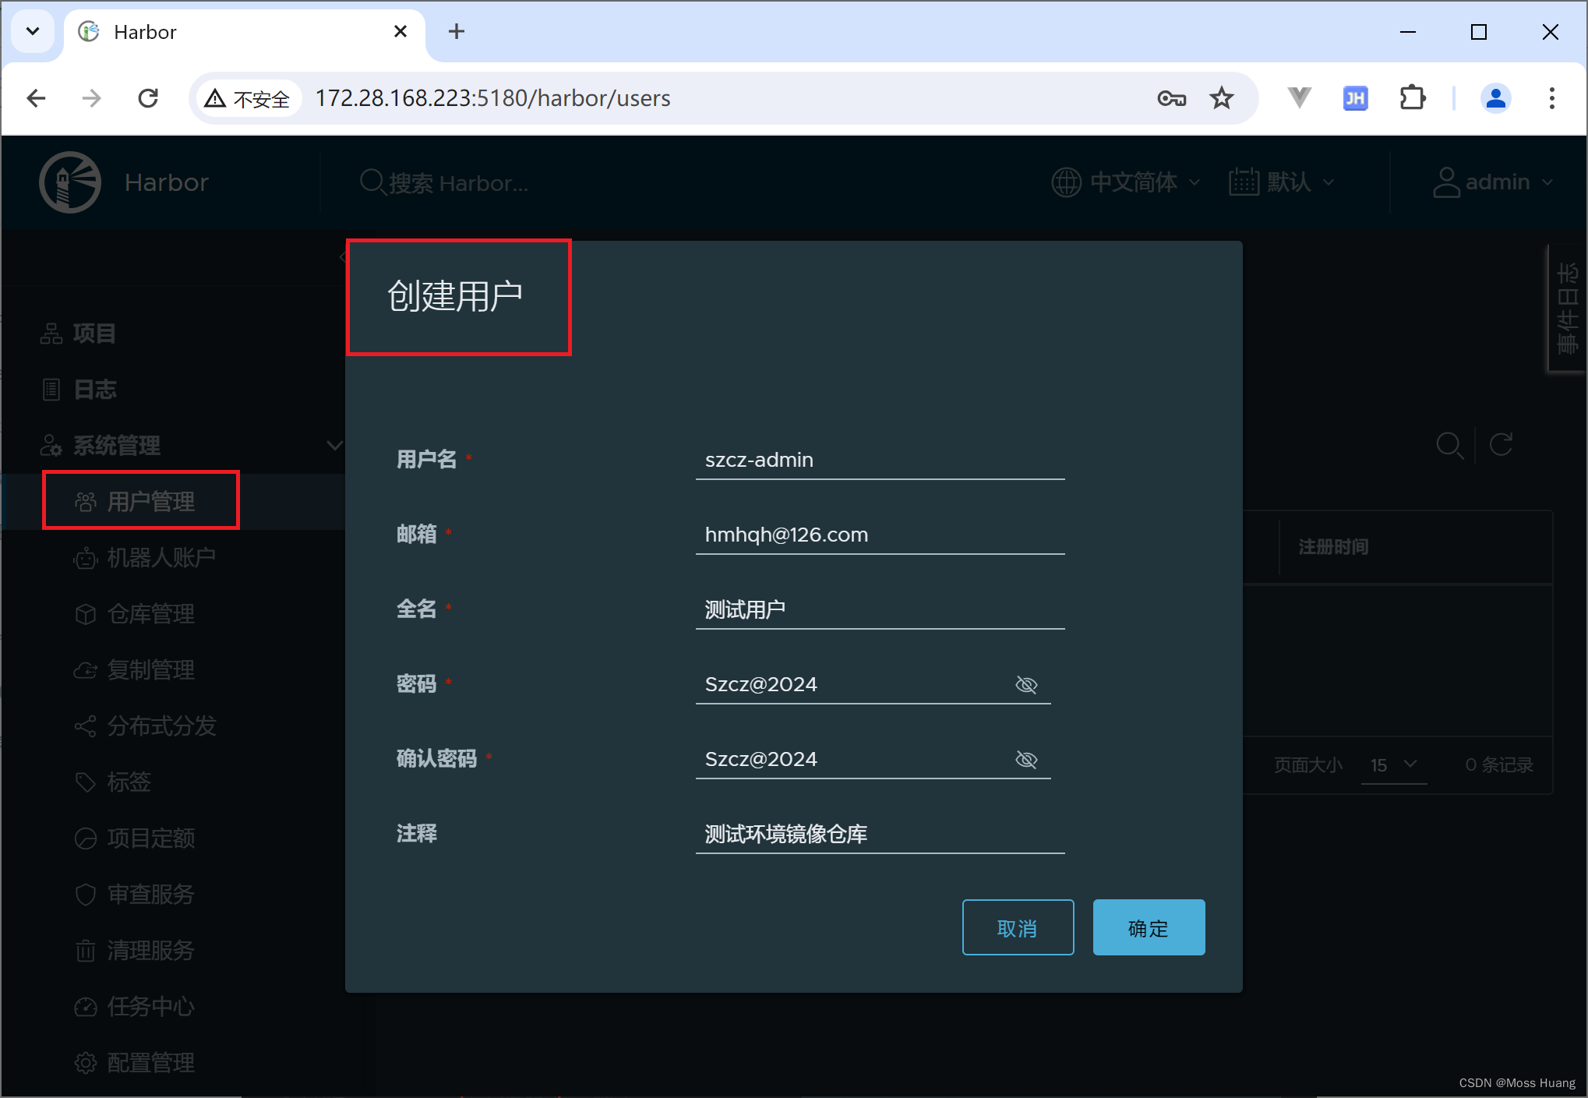Click 机器人账户 robot icon
Viewport: 1588px width, 1098px height.
86,558
